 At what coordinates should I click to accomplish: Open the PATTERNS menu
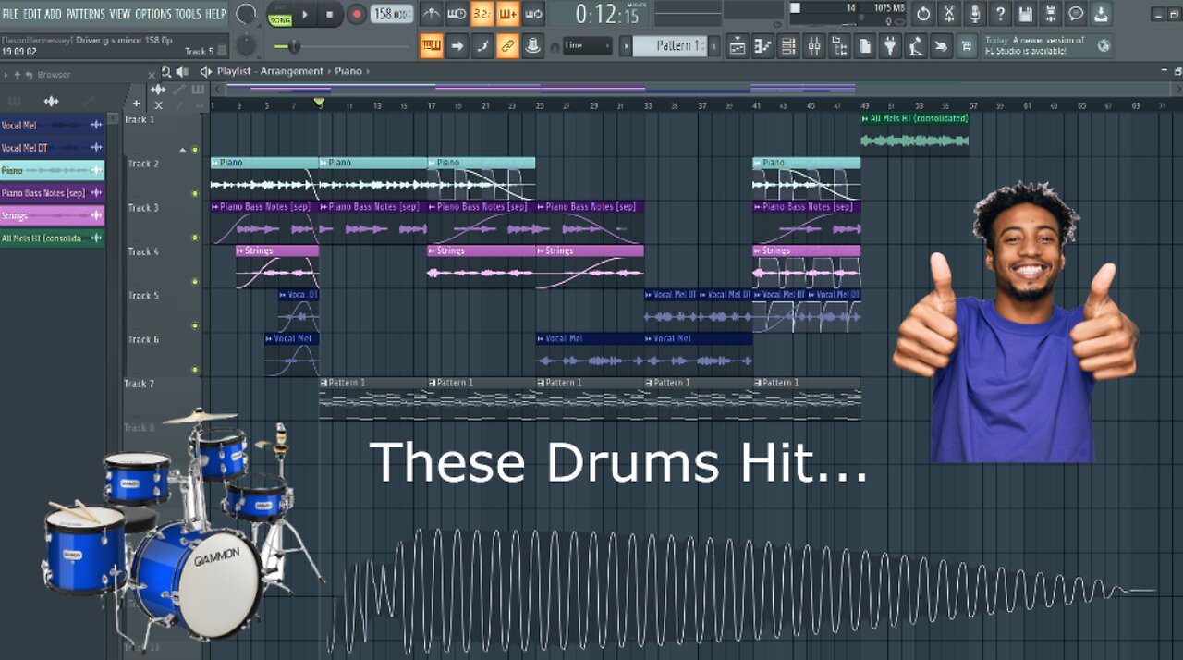(86, 14)
